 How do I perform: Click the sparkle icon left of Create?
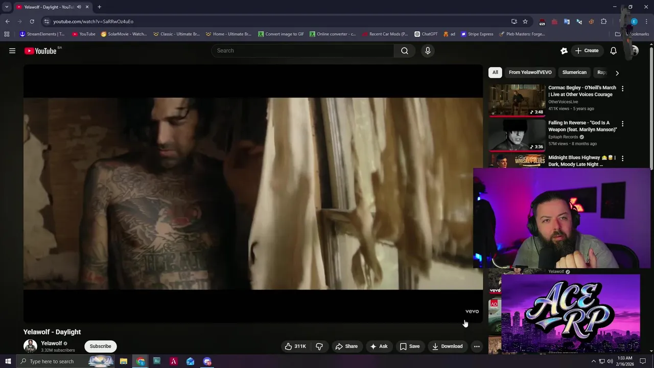(564, 51)
